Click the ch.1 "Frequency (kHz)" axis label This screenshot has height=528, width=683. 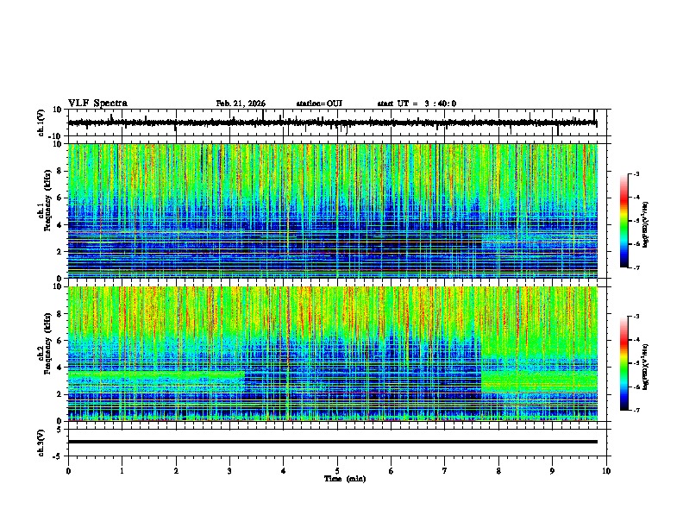[47, 201]
